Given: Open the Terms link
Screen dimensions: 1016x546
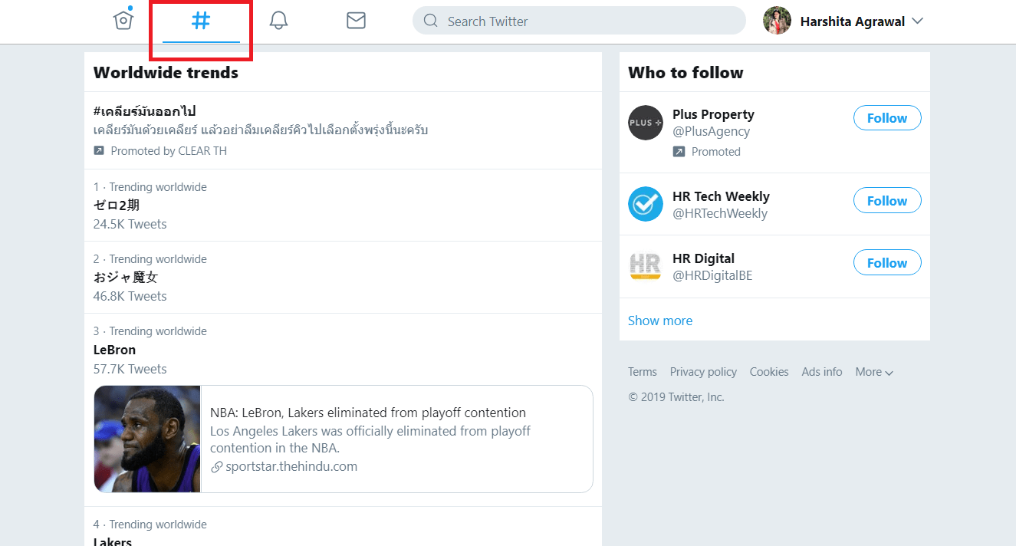Looking at the screenshot, I should 642,371.
